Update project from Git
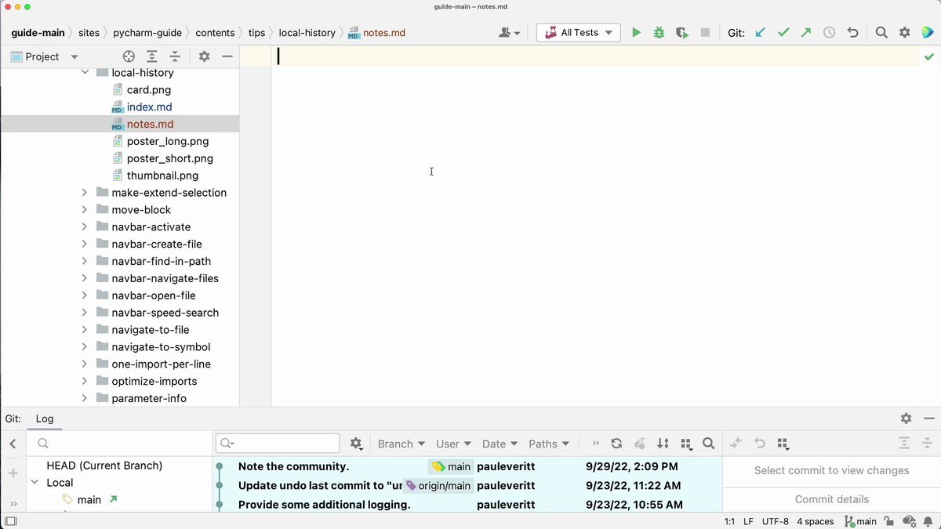Screen dimensions: 941x529 759,32
